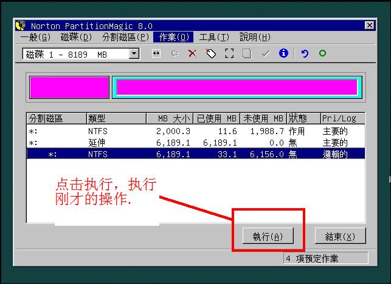Open the 分割磁區(P) menu
391x284 pixels.
point(125,38)
